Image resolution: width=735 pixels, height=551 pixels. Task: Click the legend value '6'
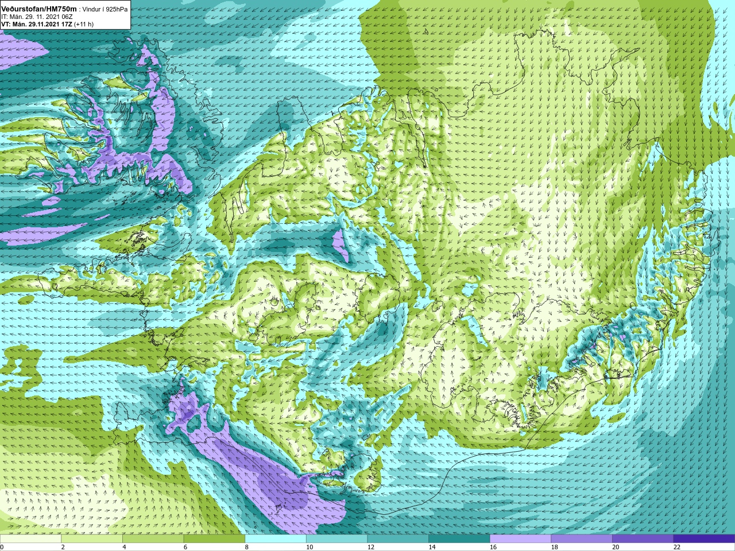tap(185, 548)
